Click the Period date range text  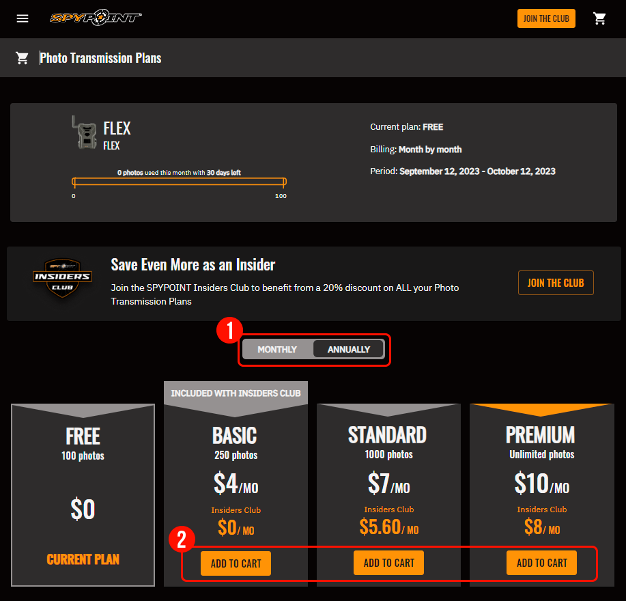click(x=463, y=171)
